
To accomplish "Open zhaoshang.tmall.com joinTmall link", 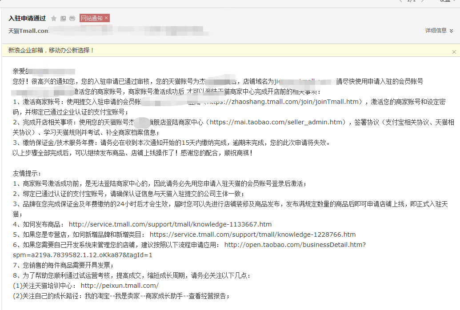I will (x=283, y=102).
